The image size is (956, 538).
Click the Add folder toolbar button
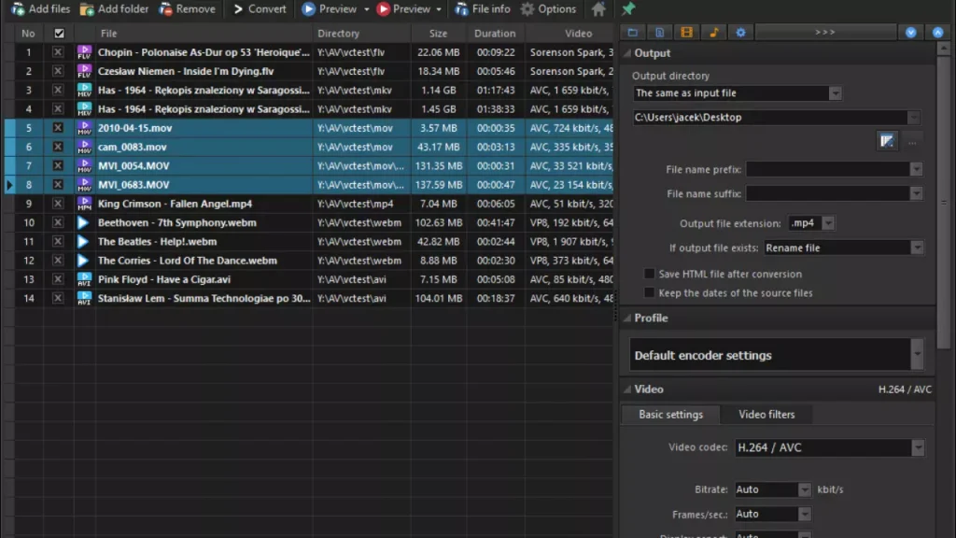[114, 9]
